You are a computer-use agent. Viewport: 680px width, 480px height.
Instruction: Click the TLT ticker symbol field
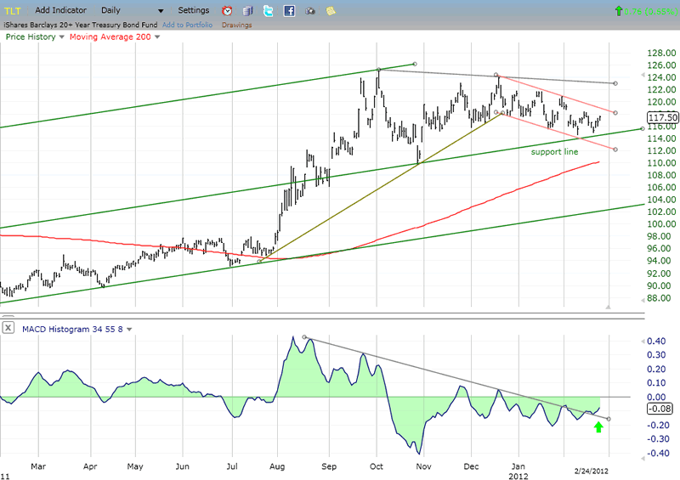click(14, 10)
